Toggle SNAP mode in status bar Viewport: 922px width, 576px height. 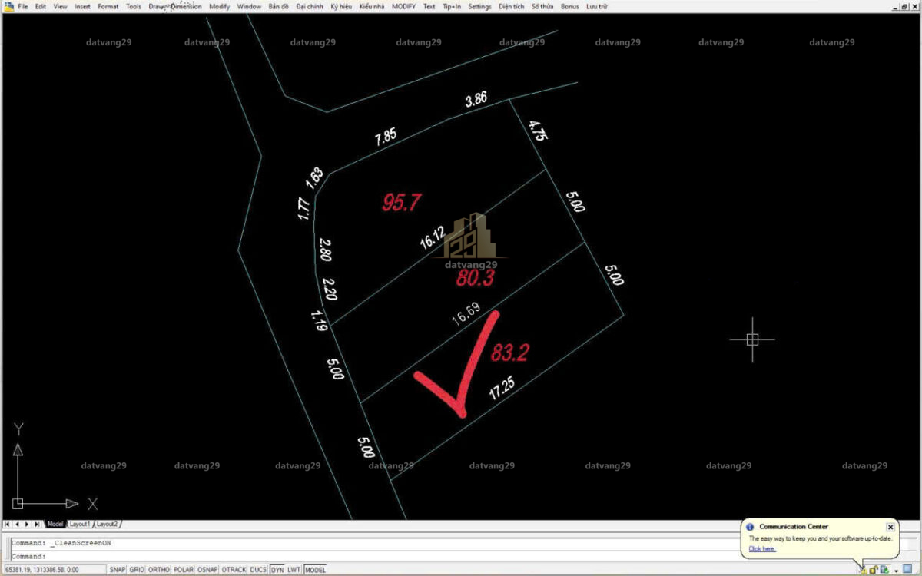[117, 570]
